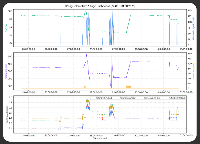Image resolution: width=200 pixels, height=144 pixels.
Task: Click the '80' tick on the SoC axis
Action: click(11, 19)
